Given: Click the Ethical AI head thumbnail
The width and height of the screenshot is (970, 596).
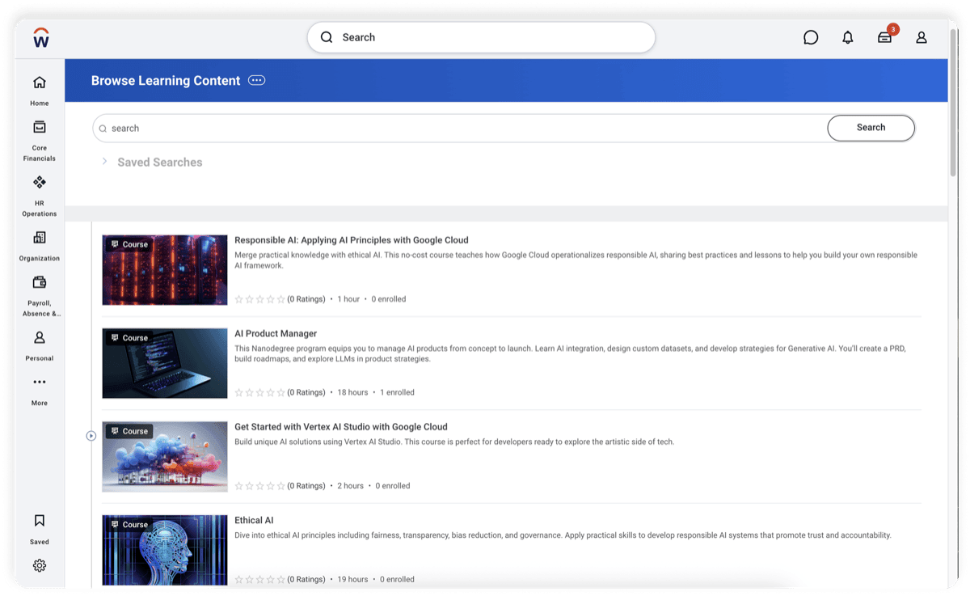Looking at the screenshot, I should click(165, 550).
